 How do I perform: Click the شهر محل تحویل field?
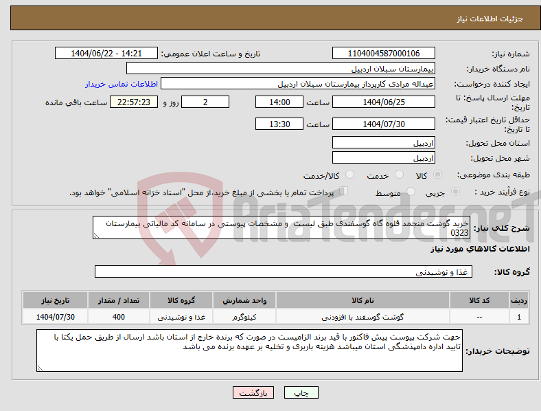coord(383,157)
